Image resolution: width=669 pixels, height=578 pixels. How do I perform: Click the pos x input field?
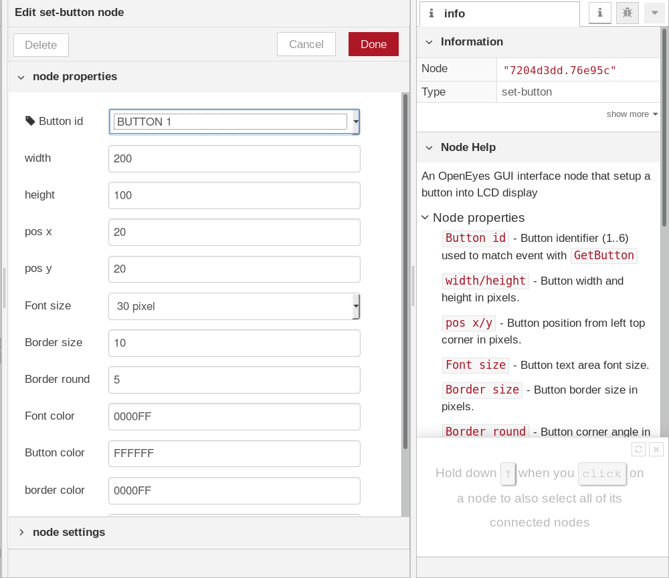coord(234,233)
